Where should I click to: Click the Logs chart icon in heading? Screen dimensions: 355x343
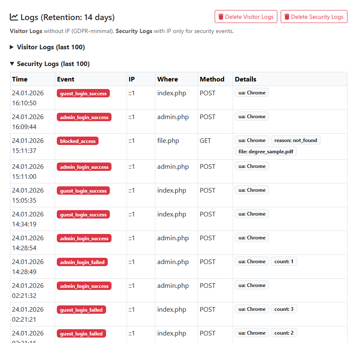click(x=14, y=17)
